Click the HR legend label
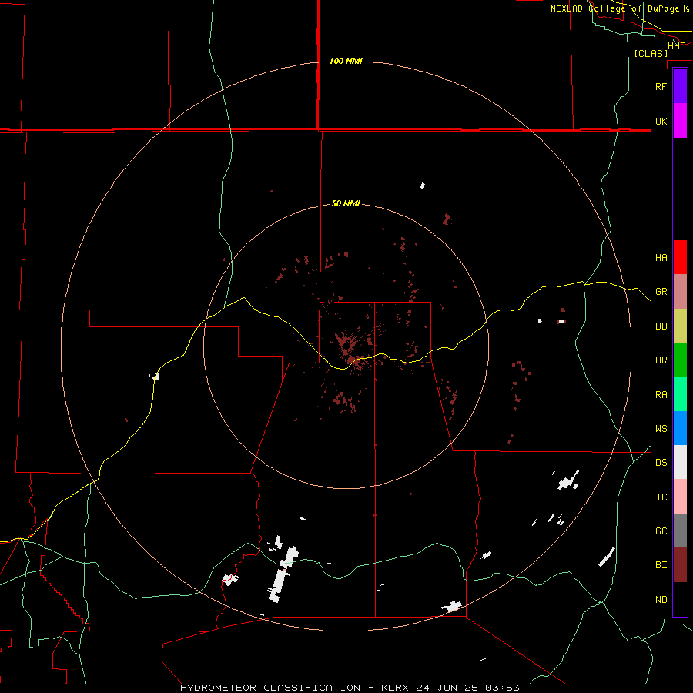The height and width of the screenshot is (693, 693). click(661, 360)
